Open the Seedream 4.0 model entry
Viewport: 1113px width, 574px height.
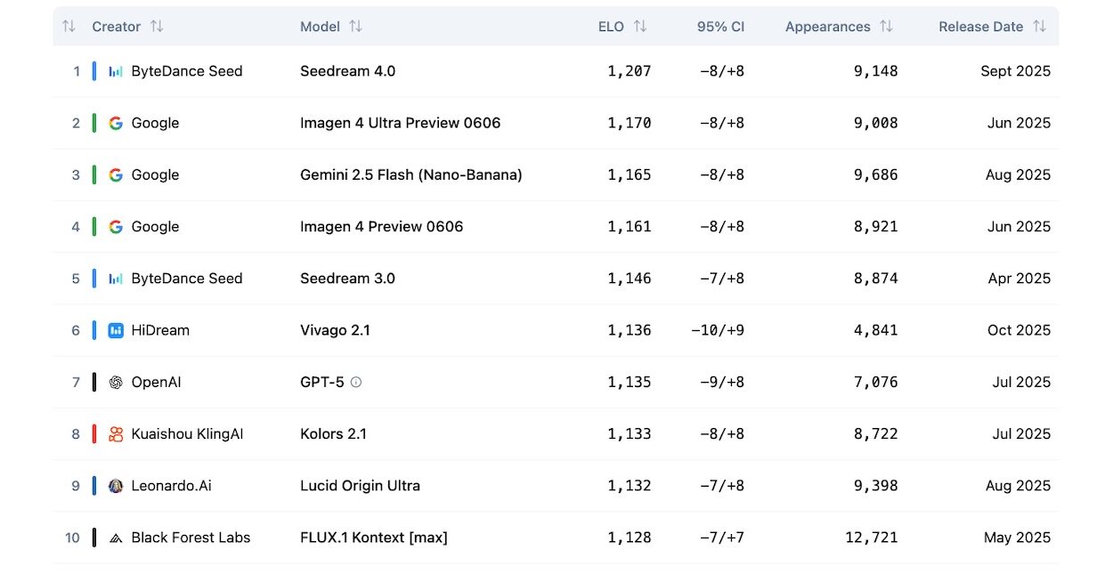347,71
